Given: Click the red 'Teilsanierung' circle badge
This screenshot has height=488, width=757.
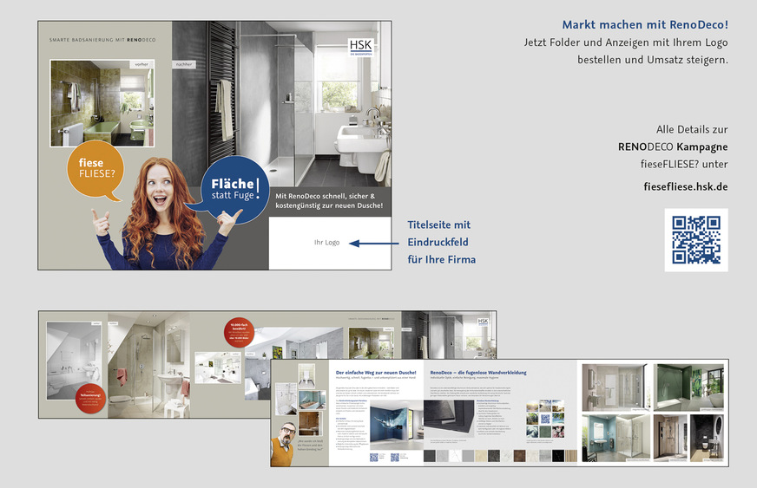Looking at the screenshot, I should (x=90, y=399).
